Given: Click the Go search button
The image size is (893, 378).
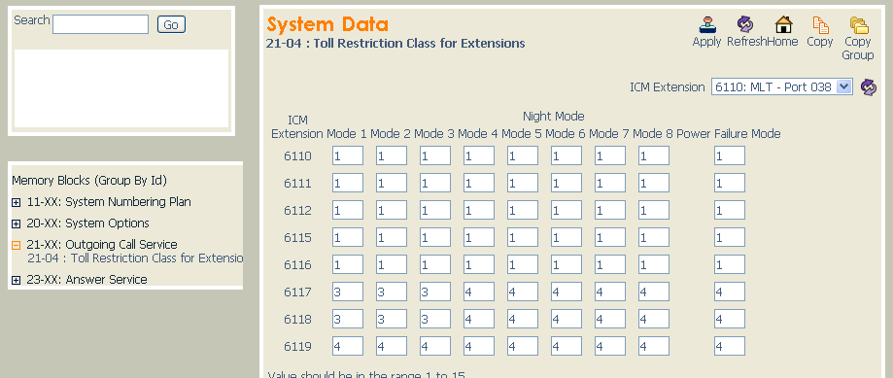Looking at the screenshot, I should tap(171, 24).
